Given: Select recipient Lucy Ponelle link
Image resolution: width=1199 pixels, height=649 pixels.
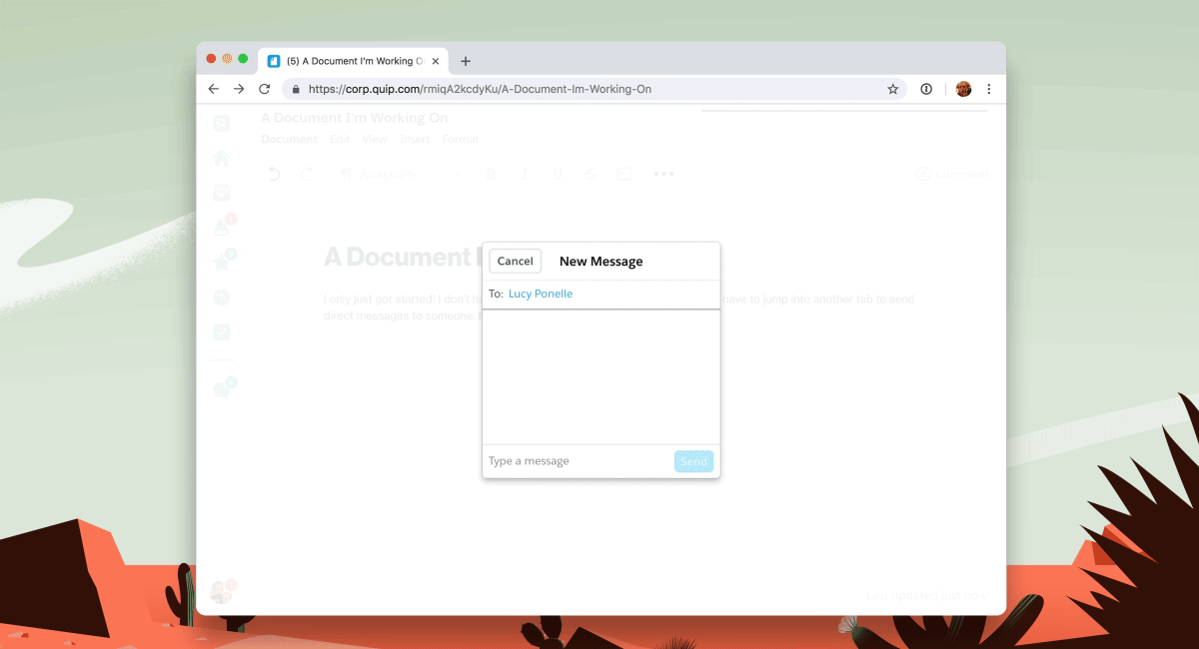Looking at the screenshot, I should tap(540, 294).
